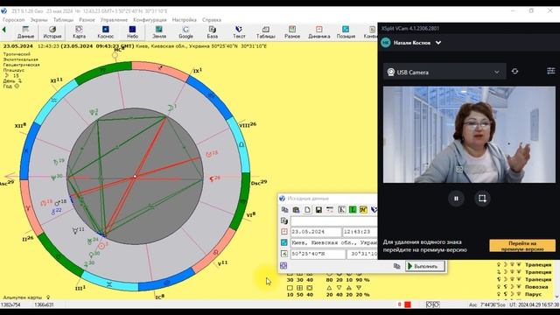Viewport: 560px width, 315px height.
Task: Expand the Натали Костюк account chevron
Action: 438,43
